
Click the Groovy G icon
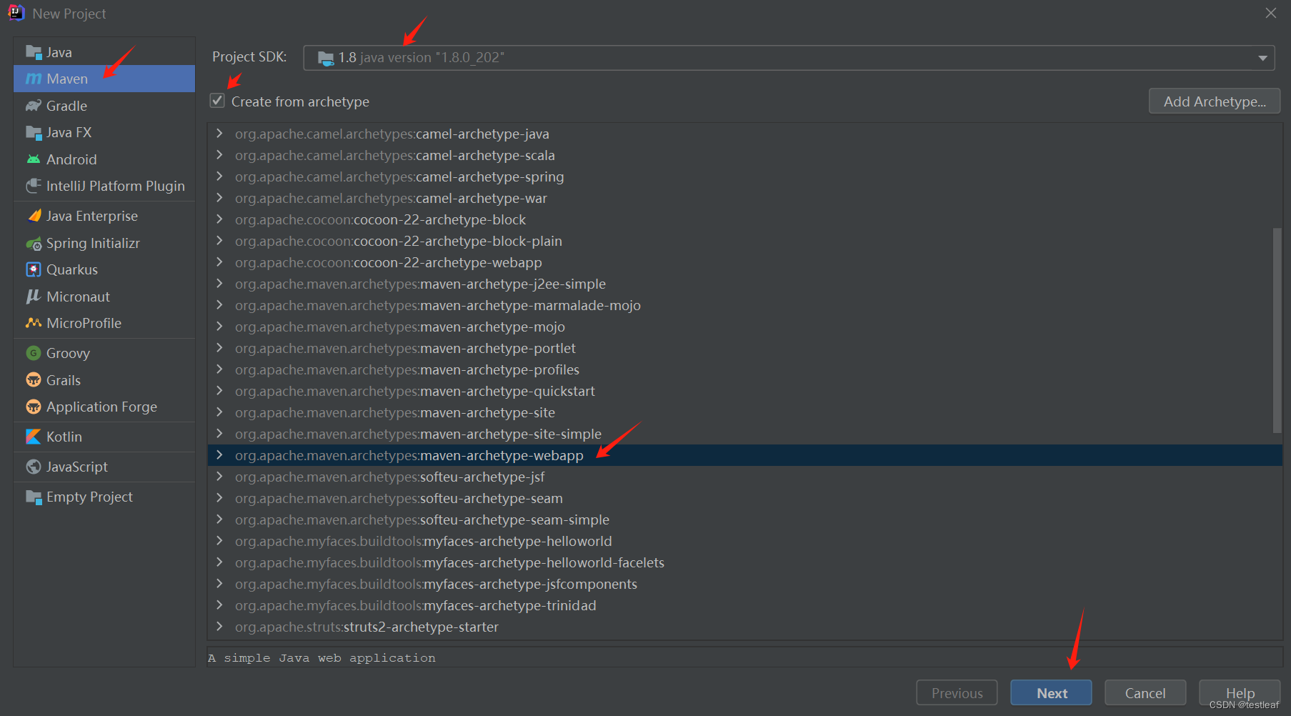pos(34,353)
